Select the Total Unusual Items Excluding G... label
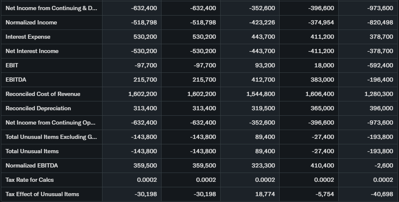The width and height of the screenshot is (399, 202). (x=51, y=137)
